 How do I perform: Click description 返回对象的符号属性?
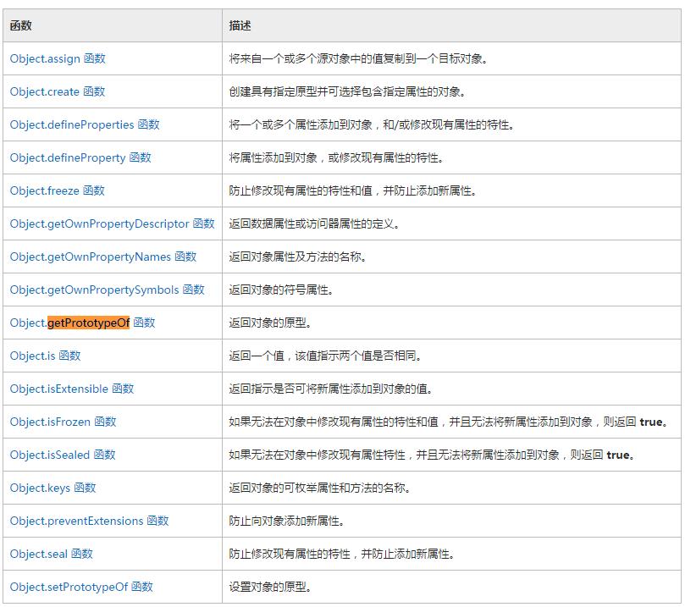[281, 290]
